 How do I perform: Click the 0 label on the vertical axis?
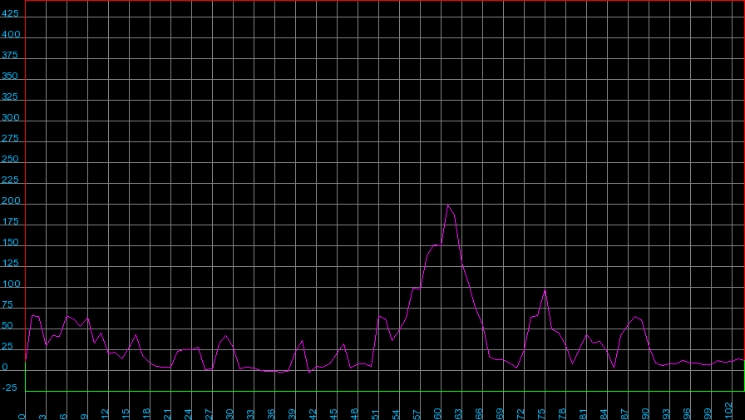[5, 367]
